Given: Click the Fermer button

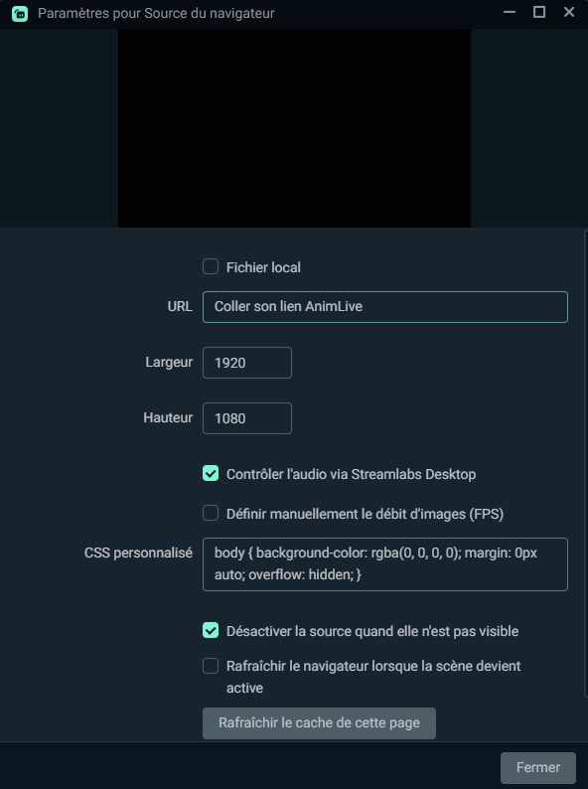Looking at the screenshot, I should (538, 768).
